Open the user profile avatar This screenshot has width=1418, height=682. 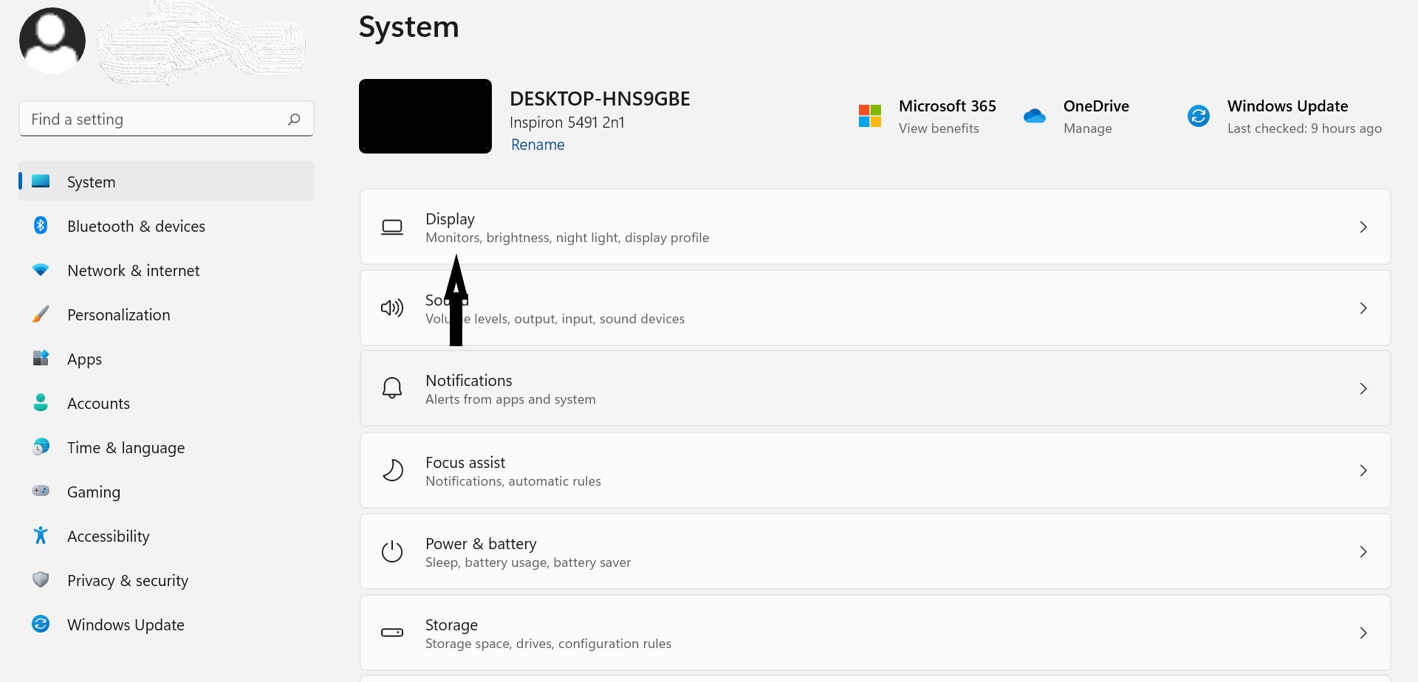click(x=52, y=40)
